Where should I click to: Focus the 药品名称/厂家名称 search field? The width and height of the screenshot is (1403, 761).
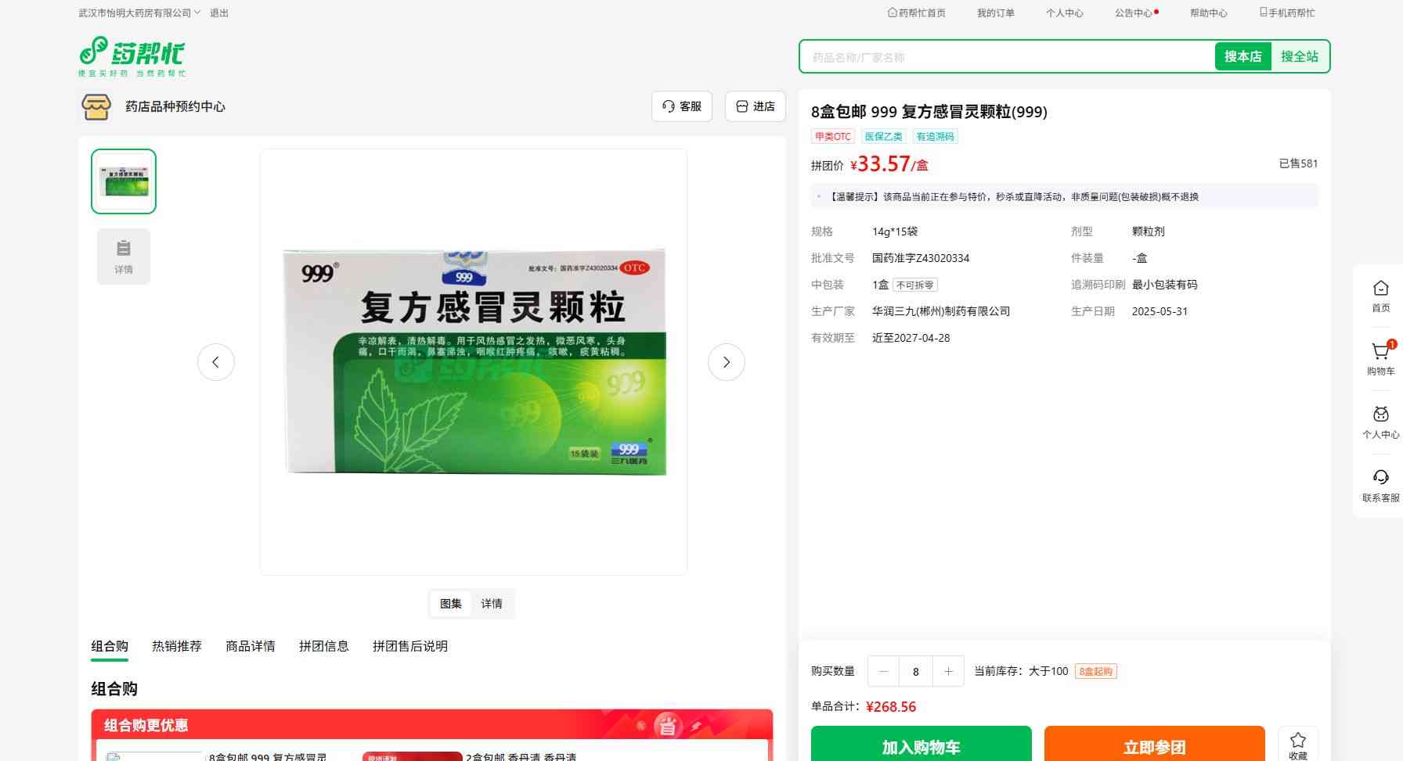click(1006, 57)
